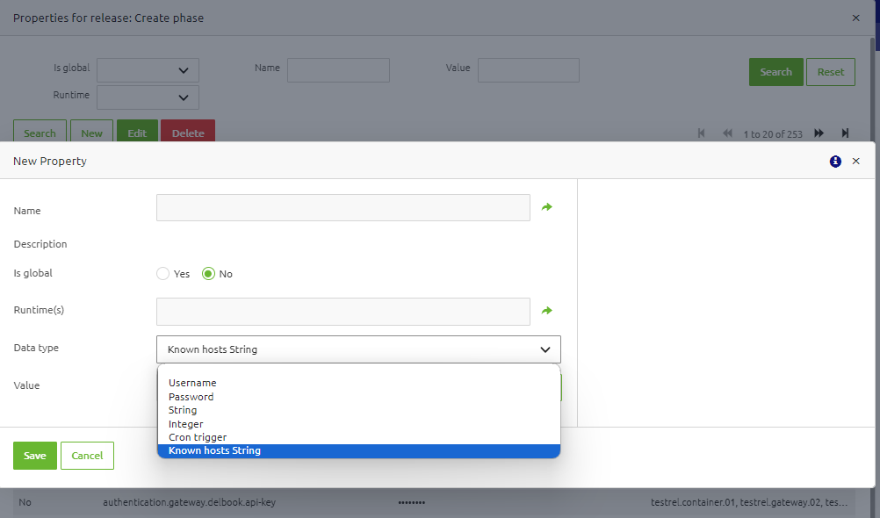Click the green arrow beside Name field
Screen dimensions: 880x518
click(546, 207)
